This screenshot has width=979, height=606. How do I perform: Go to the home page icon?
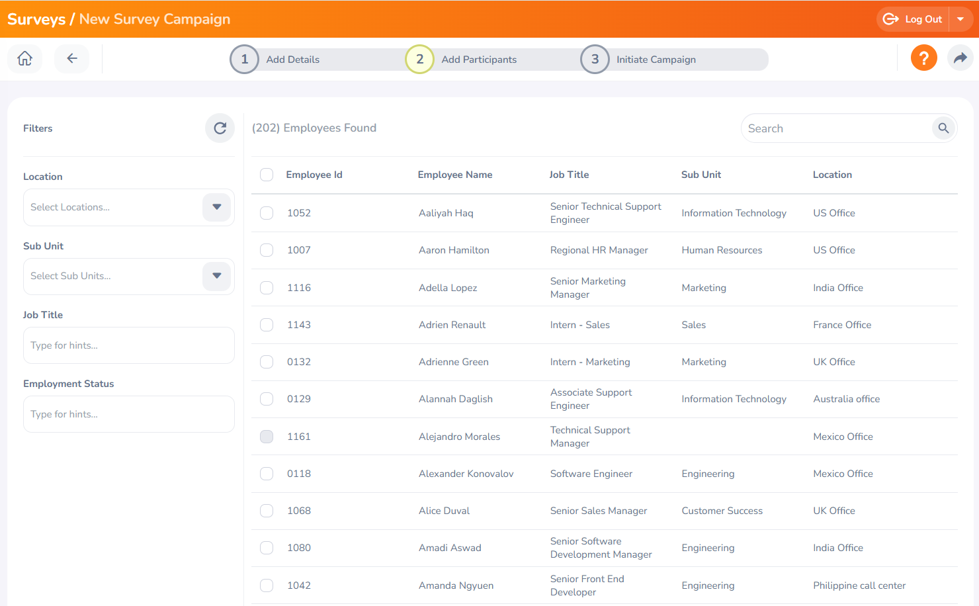pos(24,59)
